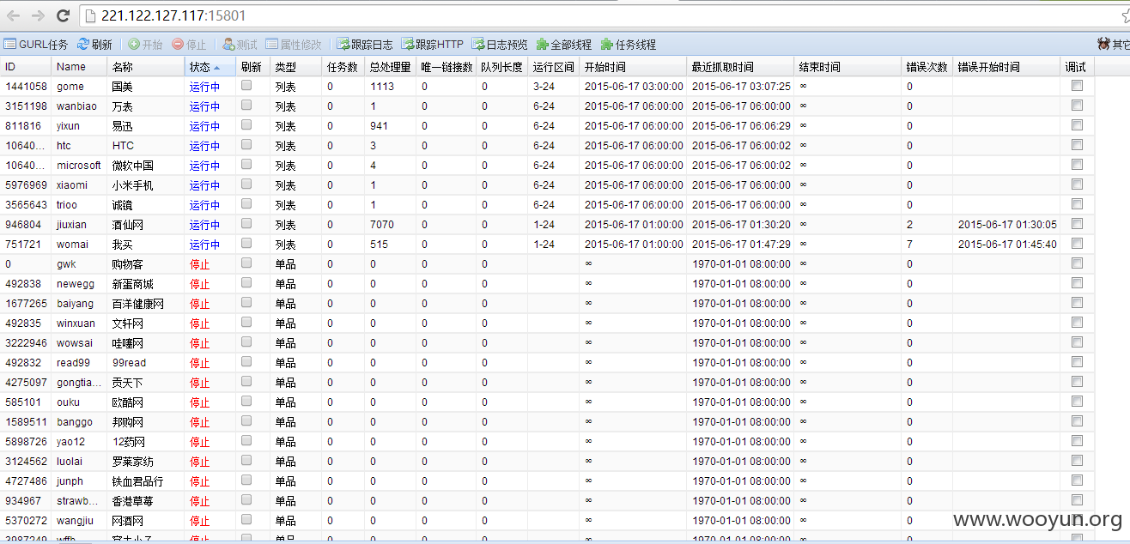Tick the 调试 checkbox in yixun row

(x=1077, y=125)
